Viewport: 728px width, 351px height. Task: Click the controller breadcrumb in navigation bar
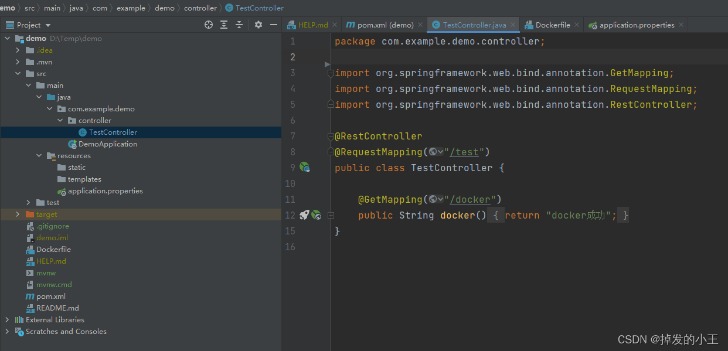click(x=200, y=8)
